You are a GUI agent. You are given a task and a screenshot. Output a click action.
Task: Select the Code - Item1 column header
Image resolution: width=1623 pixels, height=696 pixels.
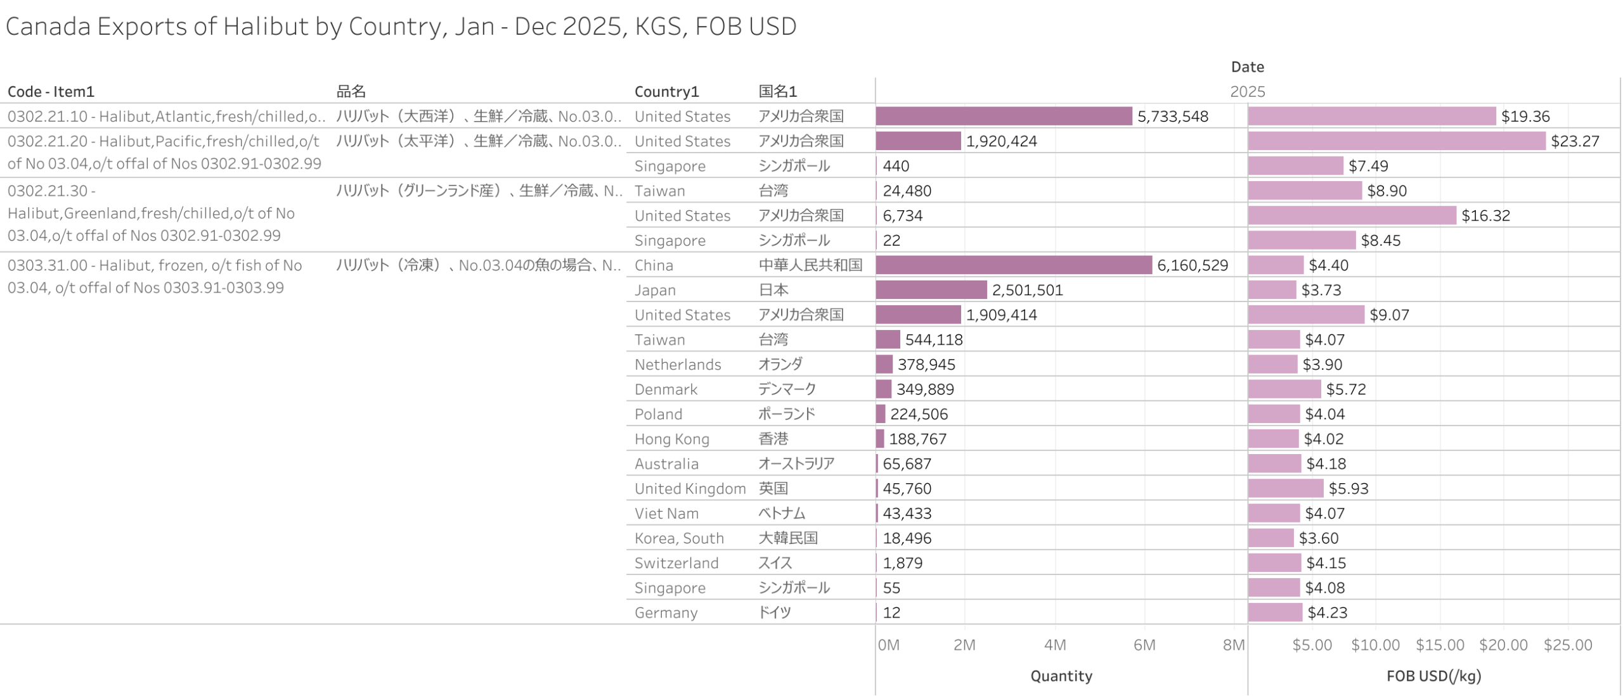[51, 91]
